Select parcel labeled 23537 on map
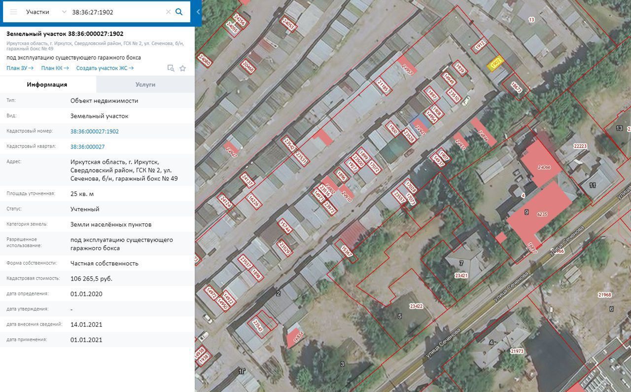The image size is (631, 392). 245,261
